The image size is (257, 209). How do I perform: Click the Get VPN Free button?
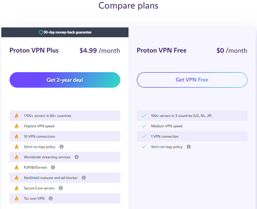[x=192, y=80]
